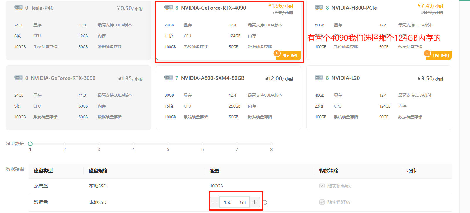Choose the NVIDIA-H800-PCIe card
The height and width of the screenshot is (213, 470).
(x=379, y=30)
